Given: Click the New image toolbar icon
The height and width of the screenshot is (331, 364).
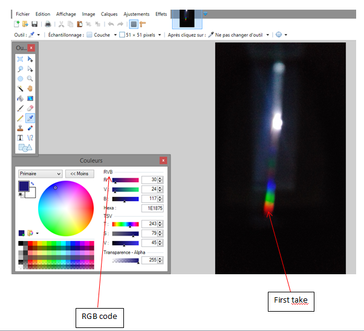Looking at the screenshot, I should [17, 24].
